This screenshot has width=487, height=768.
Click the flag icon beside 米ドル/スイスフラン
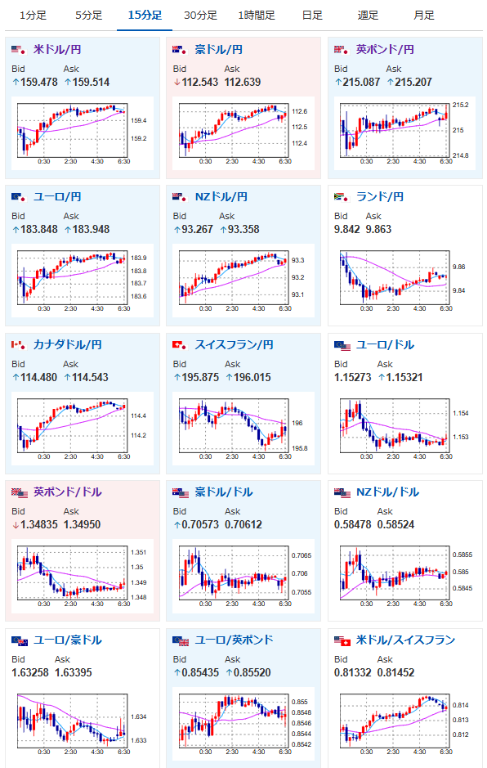(342, 640)
